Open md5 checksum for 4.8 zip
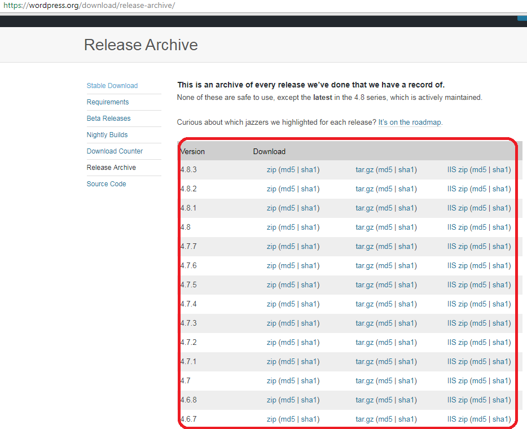The width and height of the screenshot is (527, 429). click(288, 227)
